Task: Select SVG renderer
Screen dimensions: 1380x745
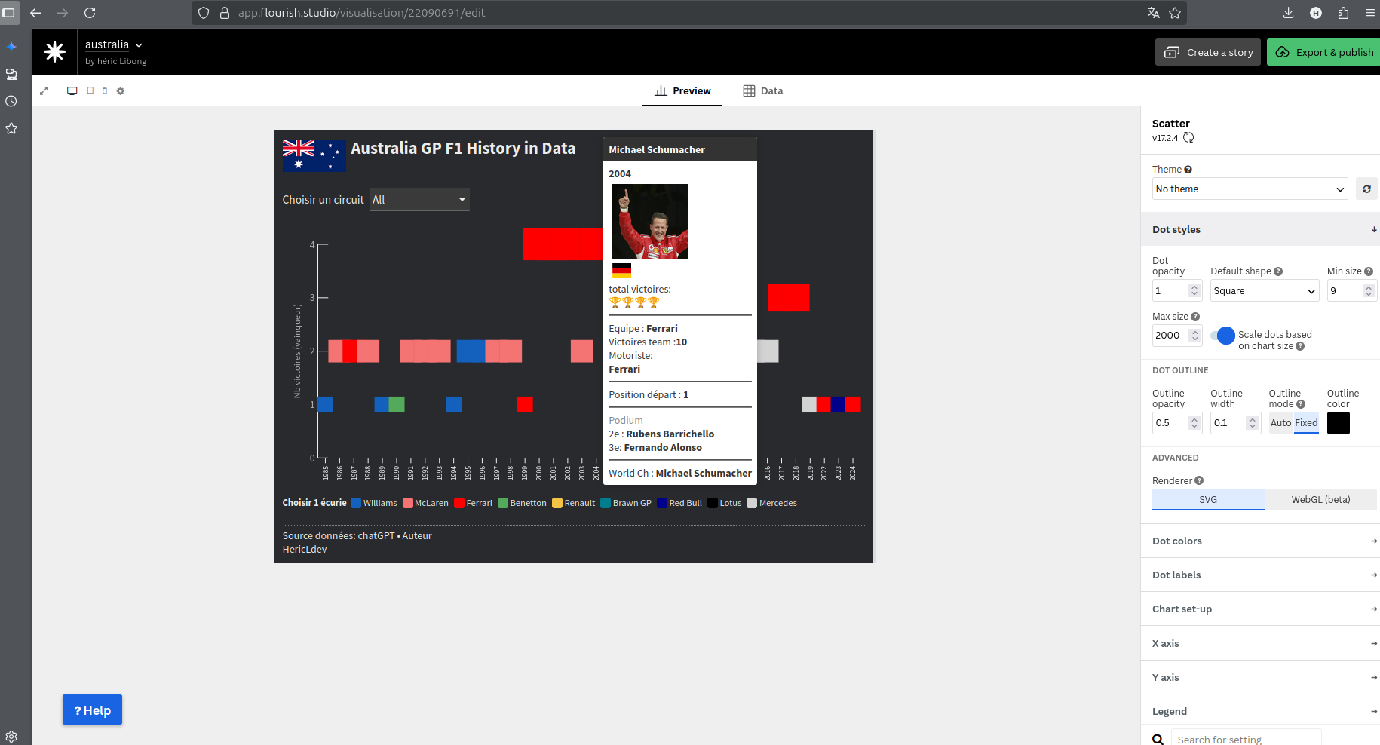Action: pos(1208,499)
